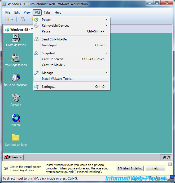The width and height of the screenshot is (175, 183).
Task: Select the Boîte de réception desktop icon
Action: click(x=16, y=80)
